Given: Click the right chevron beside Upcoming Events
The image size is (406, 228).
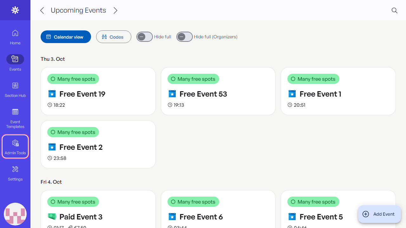Looking at the screenshot, I should (115, 10).
